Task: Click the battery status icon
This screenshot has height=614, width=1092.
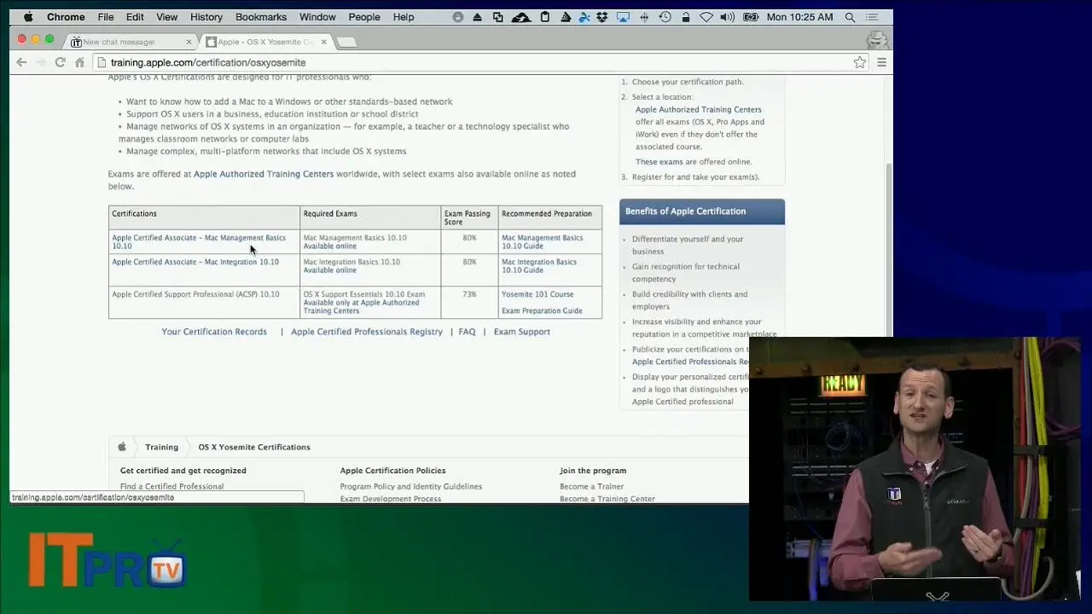Action: (x=751, y=17)
